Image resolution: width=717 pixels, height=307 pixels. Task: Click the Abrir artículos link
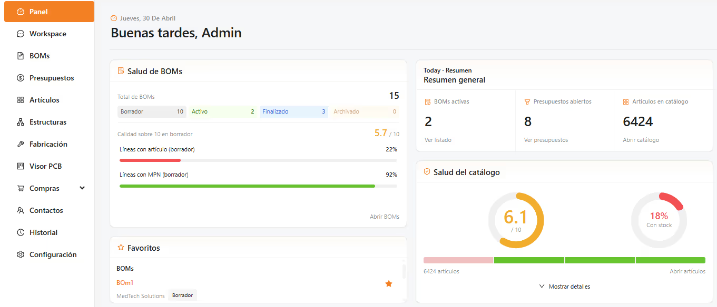[687, 271]
